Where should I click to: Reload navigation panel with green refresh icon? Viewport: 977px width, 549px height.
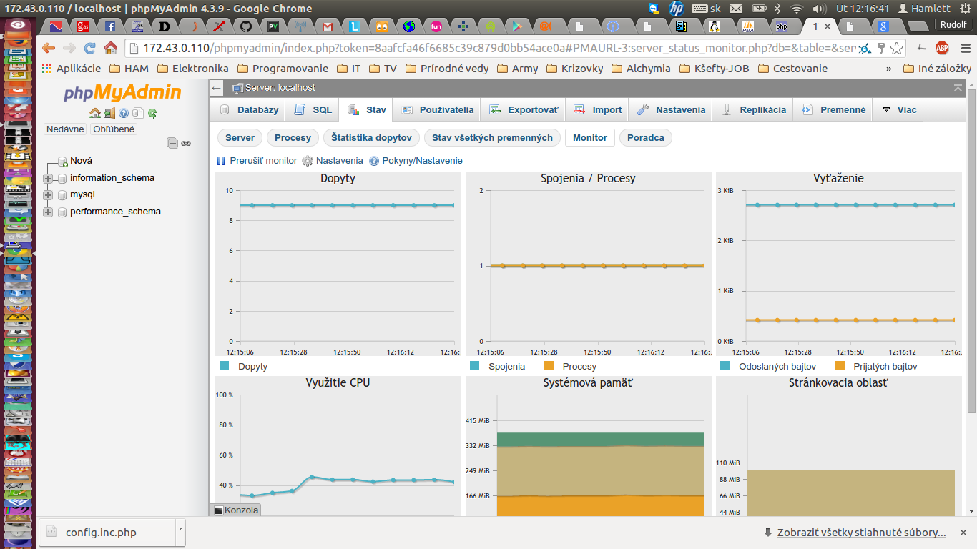[152, 113]
